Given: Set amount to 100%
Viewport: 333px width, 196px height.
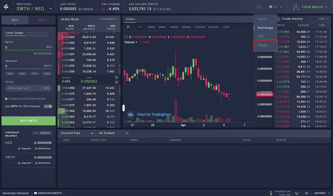Looking at the screenshot, I should [x=47, y=74].
